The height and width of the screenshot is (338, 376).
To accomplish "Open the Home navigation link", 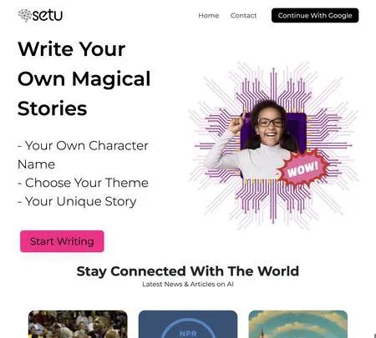I will (208, 16).
